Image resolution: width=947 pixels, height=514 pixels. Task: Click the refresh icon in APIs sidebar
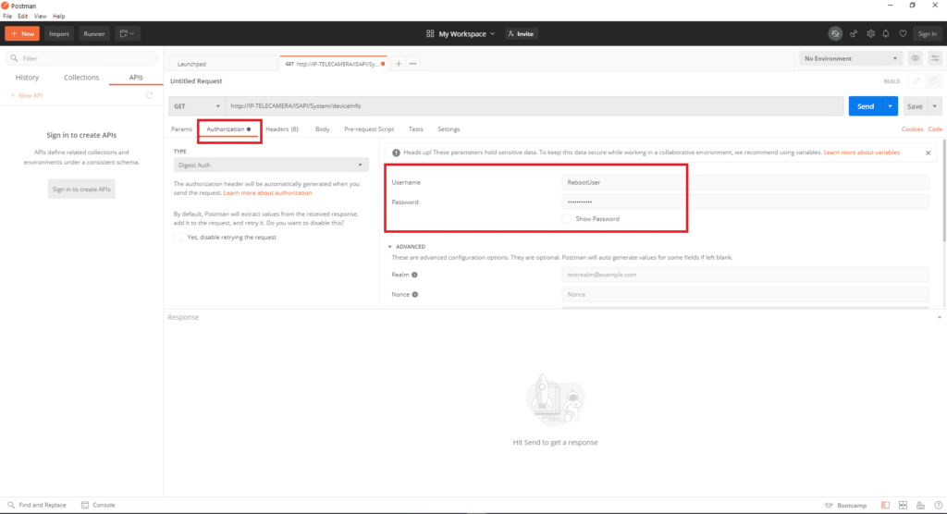point(149,95)
